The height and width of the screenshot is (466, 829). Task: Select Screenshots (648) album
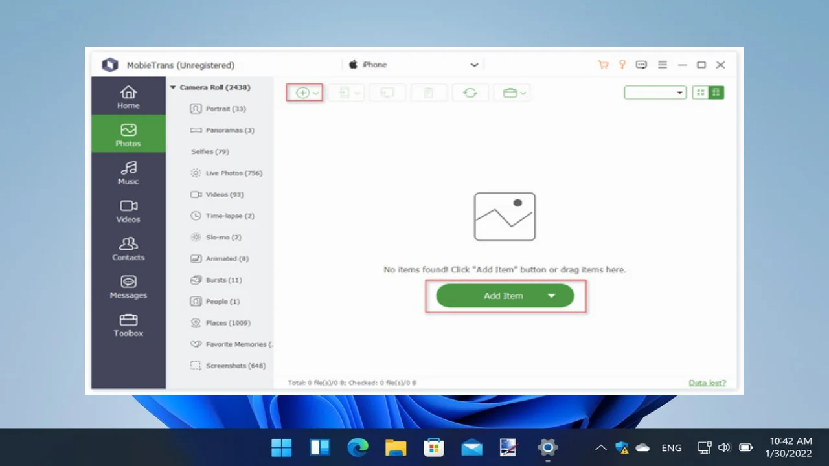tap(228, 366)
